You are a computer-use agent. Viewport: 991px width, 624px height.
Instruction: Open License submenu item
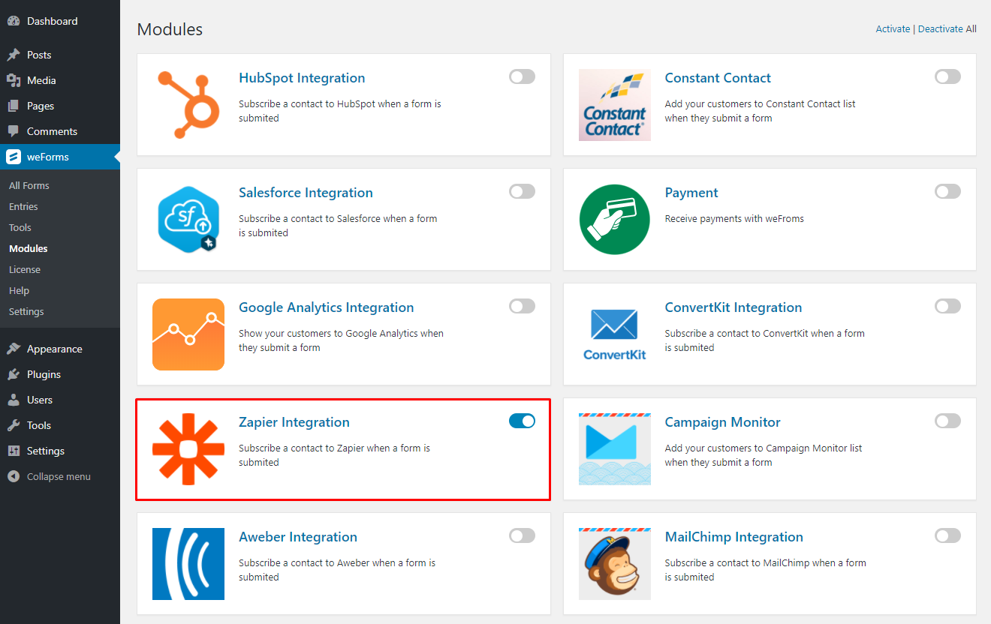pos(25,269)
